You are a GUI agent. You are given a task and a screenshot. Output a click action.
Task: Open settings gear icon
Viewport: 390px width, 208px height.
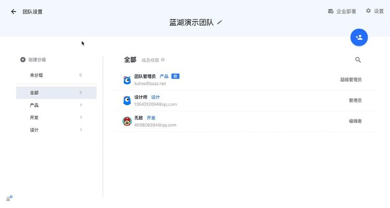[x=368, y=11]
